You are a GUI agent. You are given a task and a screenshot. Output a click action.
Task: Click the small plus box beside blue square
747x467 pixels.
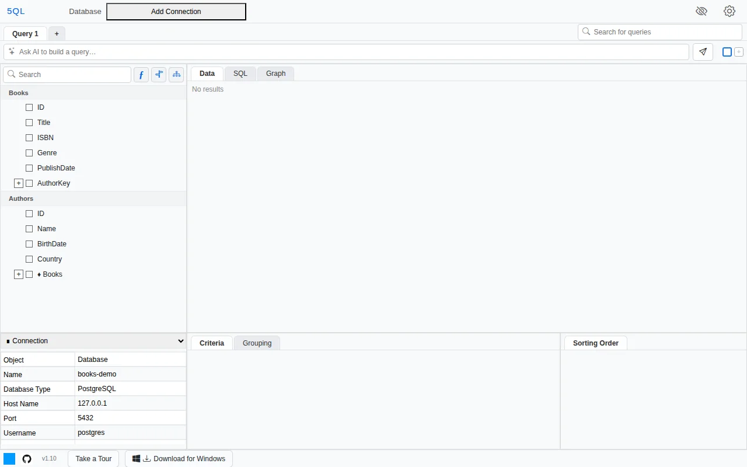[x=739, y=52]
